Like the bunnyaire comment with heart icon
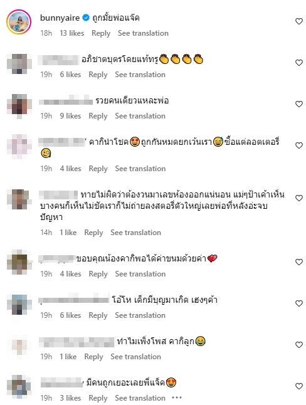The height and width of the screenshot is (405, 306). (x=299, y=21)
